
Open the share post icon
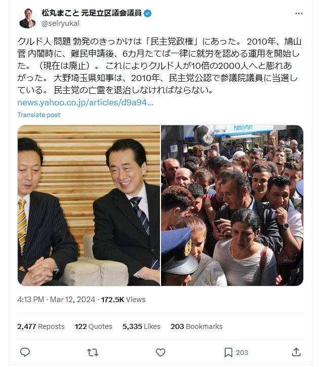tap(296, 352)
